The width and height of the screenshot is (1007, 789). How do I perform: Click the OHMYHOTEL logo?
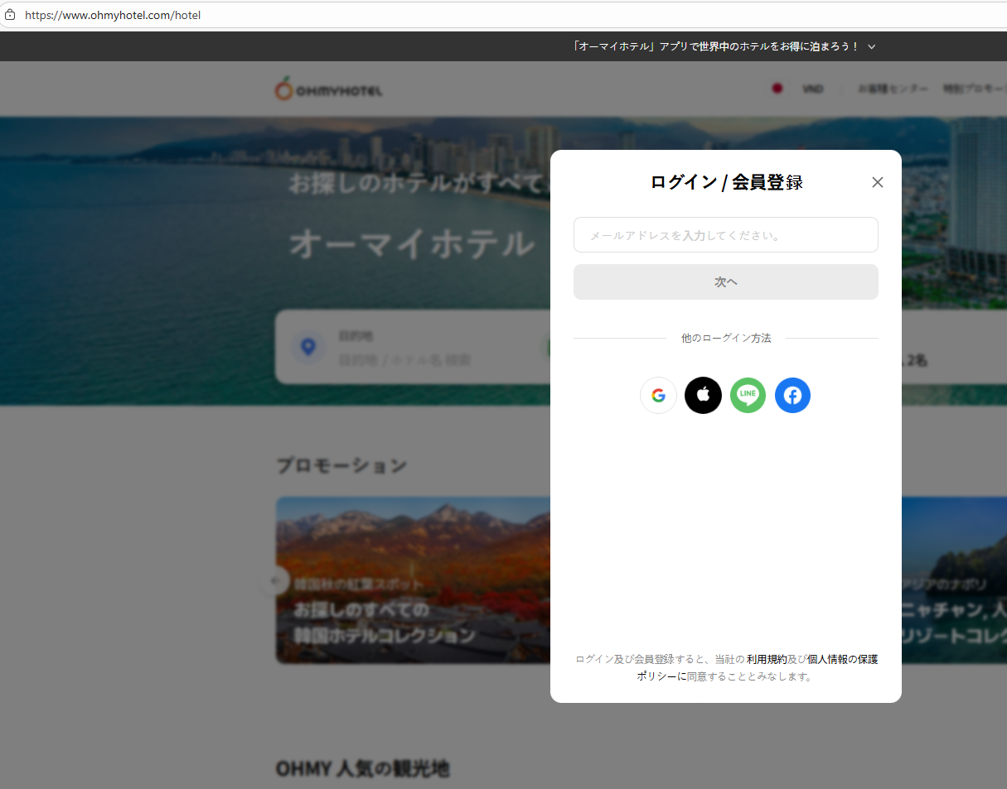click(329, 89)
